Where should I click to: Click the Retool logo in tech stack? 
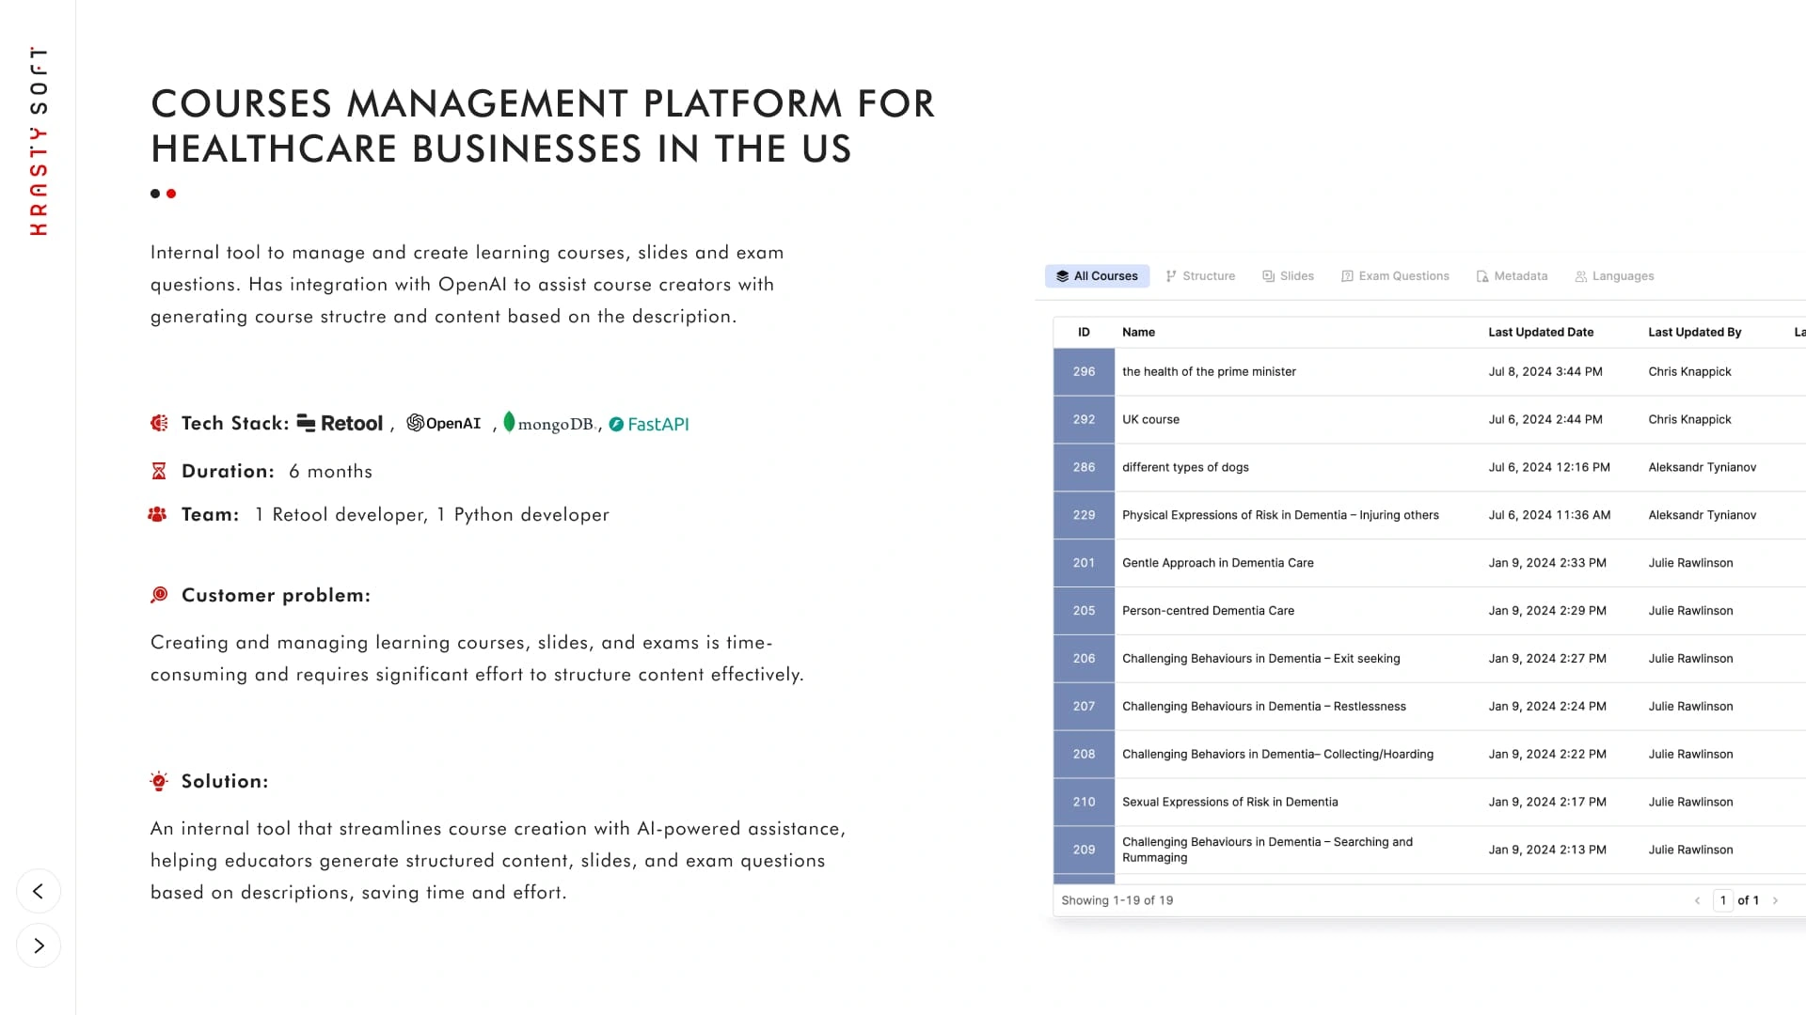[x=340, y=423]
